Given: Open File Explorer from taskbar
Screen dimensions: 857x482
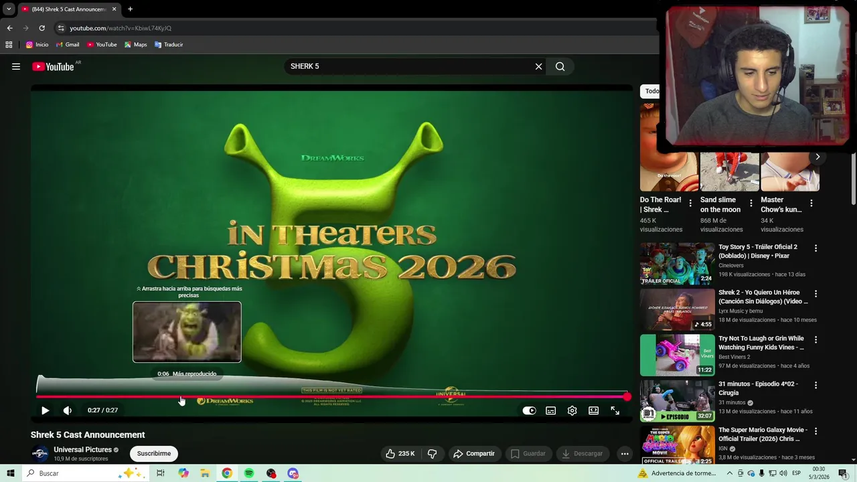Looking at the screenshot, I should (x=205, y=473).
